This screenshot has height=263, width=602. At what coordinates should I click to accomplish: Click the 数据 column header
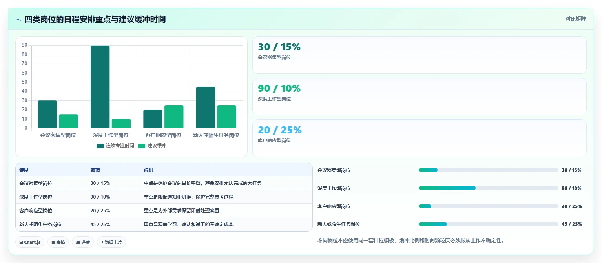pyautogui.click(x=95, y=170)
